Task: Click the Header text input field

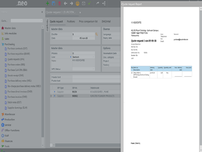Action: [96, 77]
